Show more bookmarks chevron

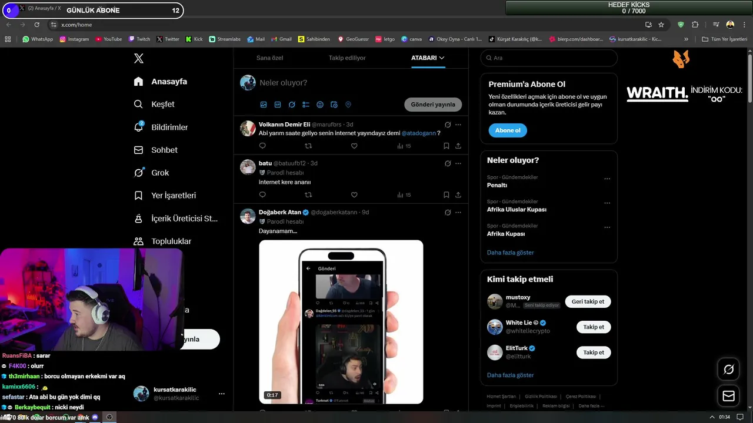686,39
